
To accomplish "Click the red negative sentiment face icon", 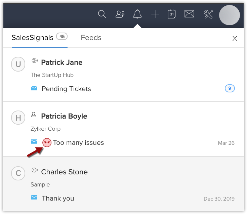I will coord(47,143).
